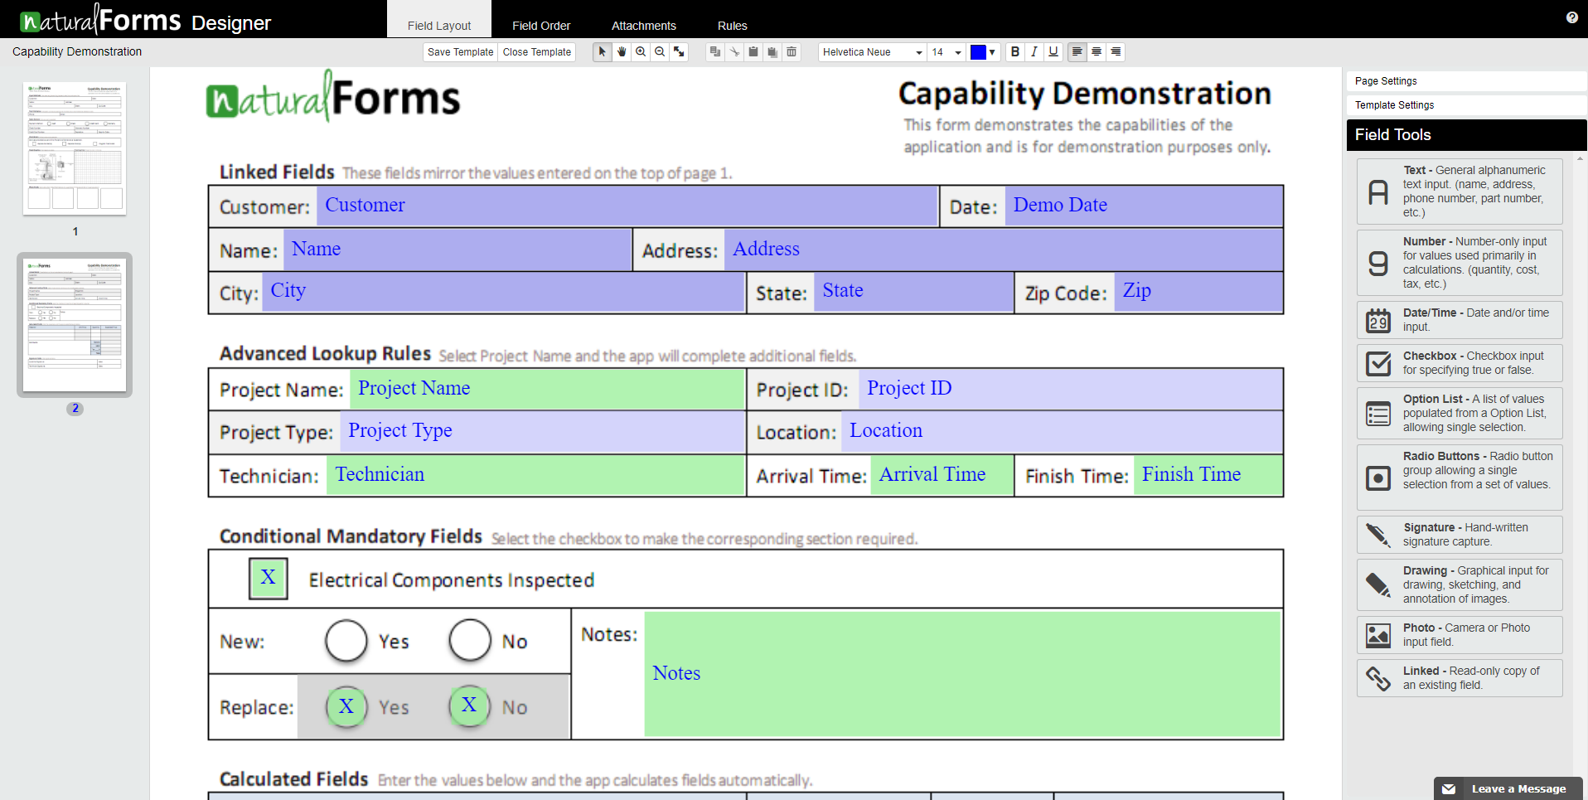Select the Replace No radio button

coord(470,707)
